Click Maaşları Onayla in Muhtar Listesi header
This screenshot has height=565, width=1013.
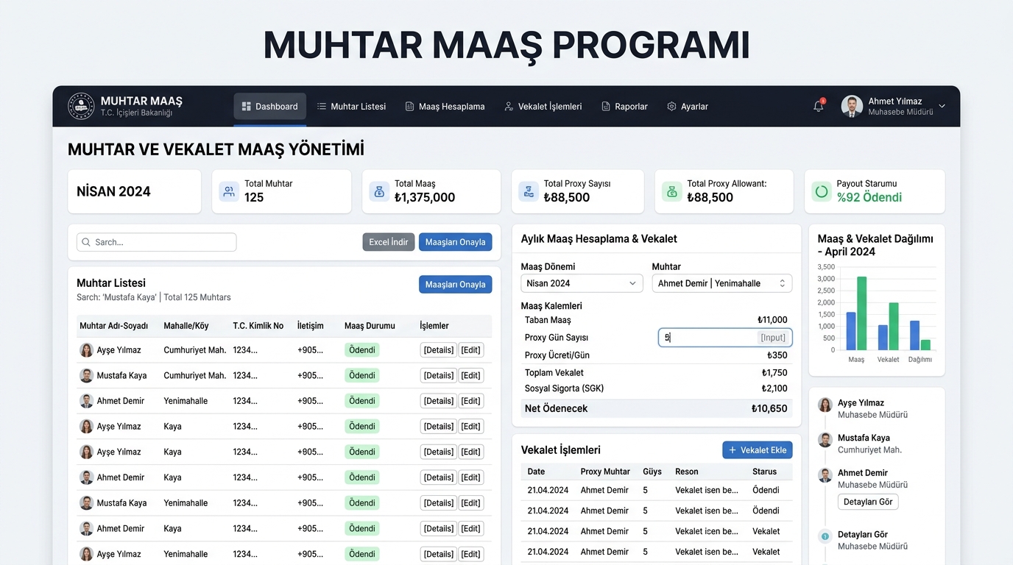point(456,285)
